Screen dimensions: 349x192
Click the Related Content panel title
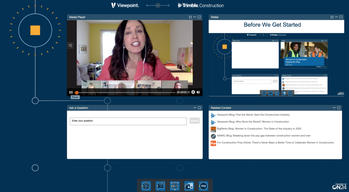tap(221, 108)
